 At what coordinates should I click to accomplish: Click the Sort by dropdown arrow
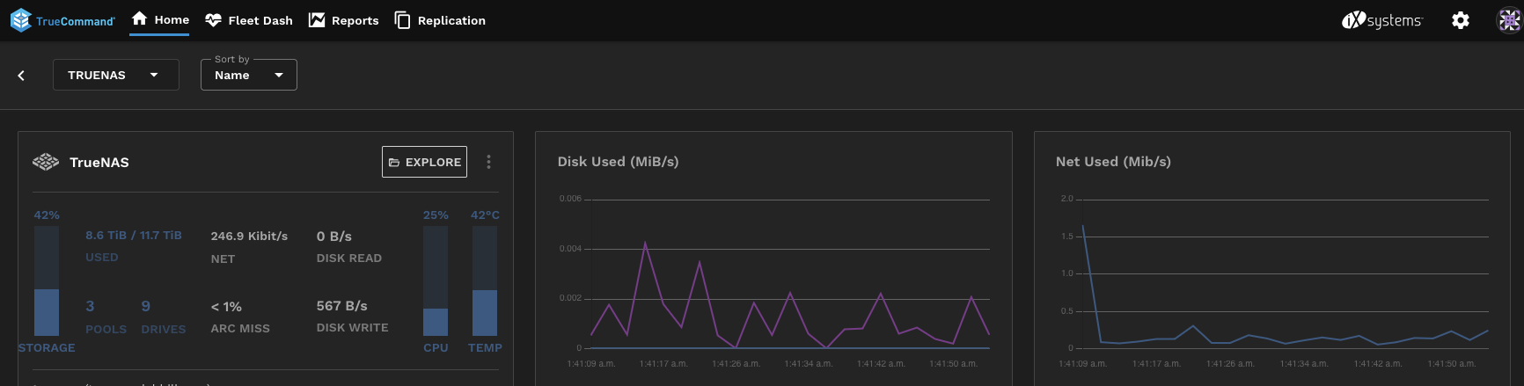(x=279, y=76)
